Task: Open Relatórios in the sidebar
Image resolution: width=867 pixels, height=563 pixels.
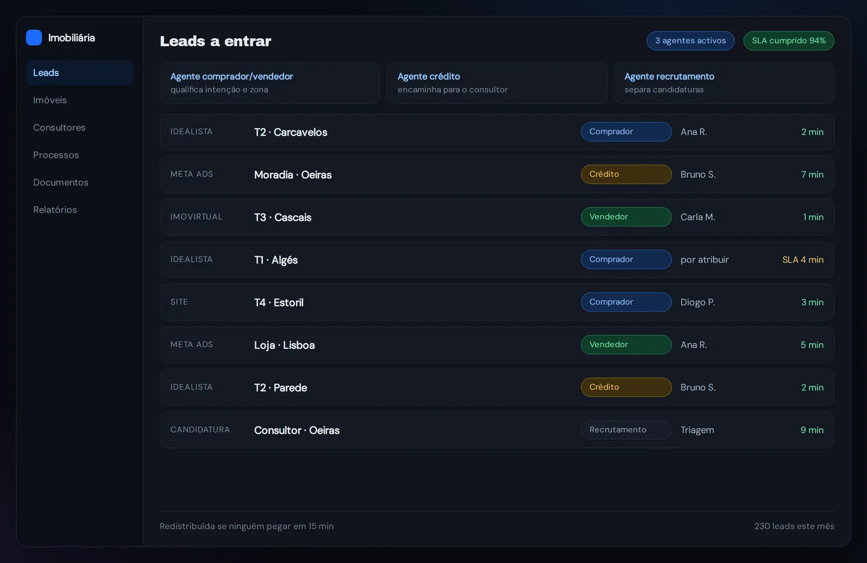Action: pos(80,210)
